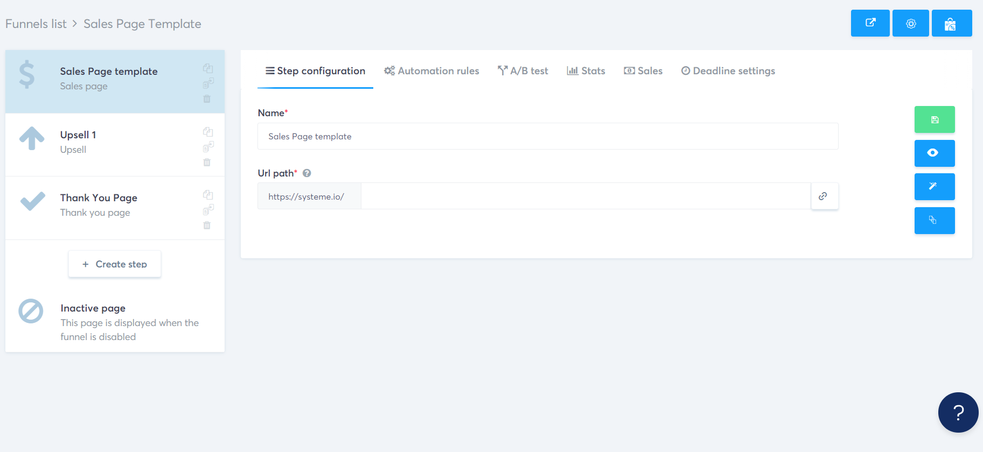
Task: Click the https://systeme.io/ prefix text
Action: [306, 196]
